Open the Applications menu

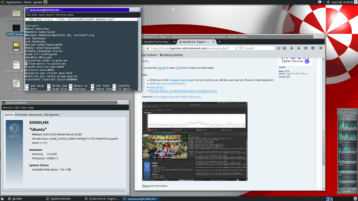(x=14, y=2)
